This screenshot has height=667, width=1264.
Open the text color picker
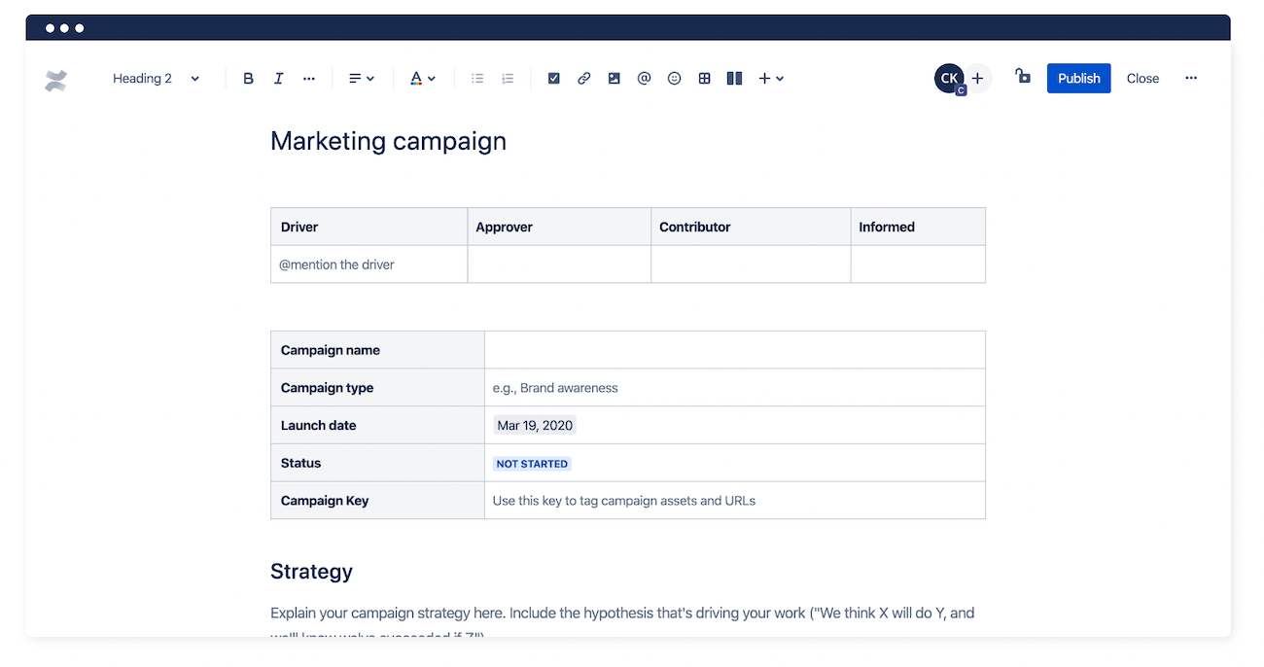423,78
